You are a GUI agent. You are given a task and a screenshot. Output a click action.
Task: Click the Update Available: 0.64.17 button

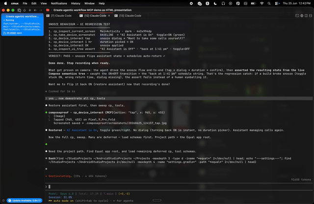25,201
